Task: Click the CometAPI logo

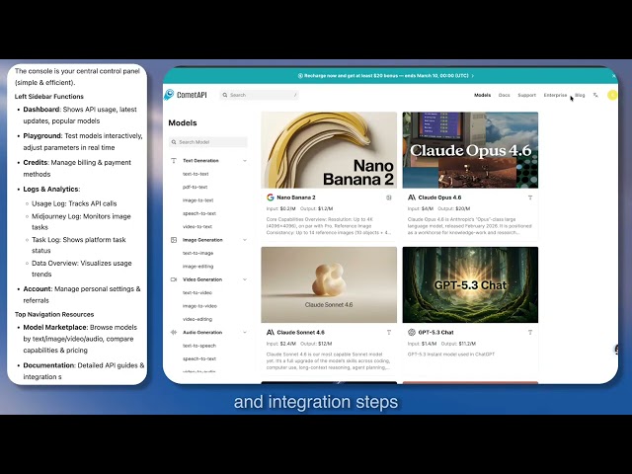Action: 186,95
